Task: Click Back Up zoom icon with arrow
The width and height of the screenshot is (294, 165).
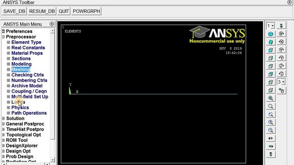Action: tap(271, 114)
